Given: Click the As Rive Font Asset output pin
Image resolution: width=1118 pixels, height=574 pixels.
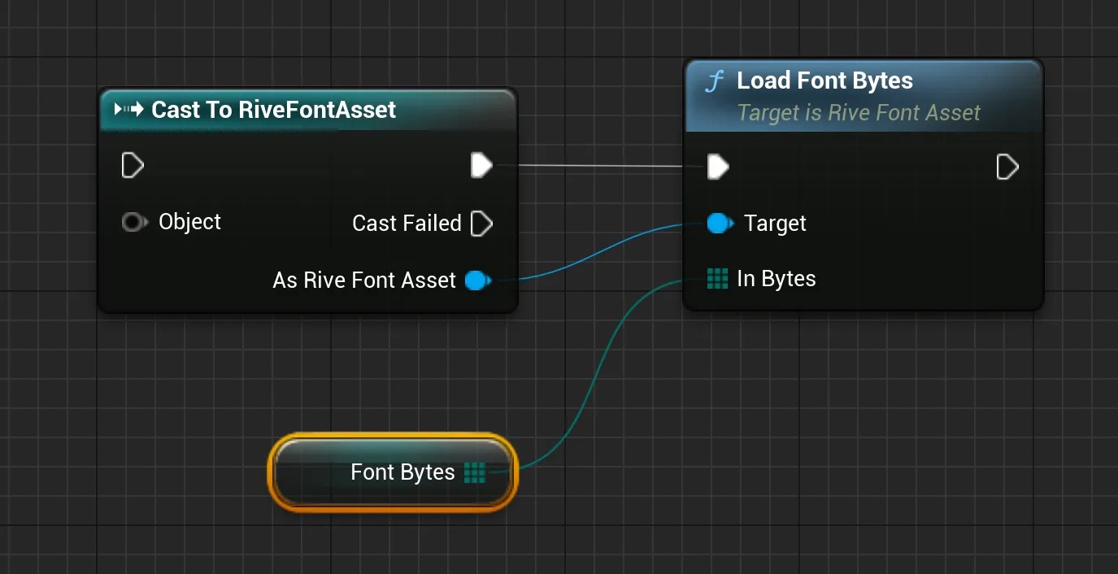Looking at the screenshot, I should pyautogui.click(x=477, y=280).
